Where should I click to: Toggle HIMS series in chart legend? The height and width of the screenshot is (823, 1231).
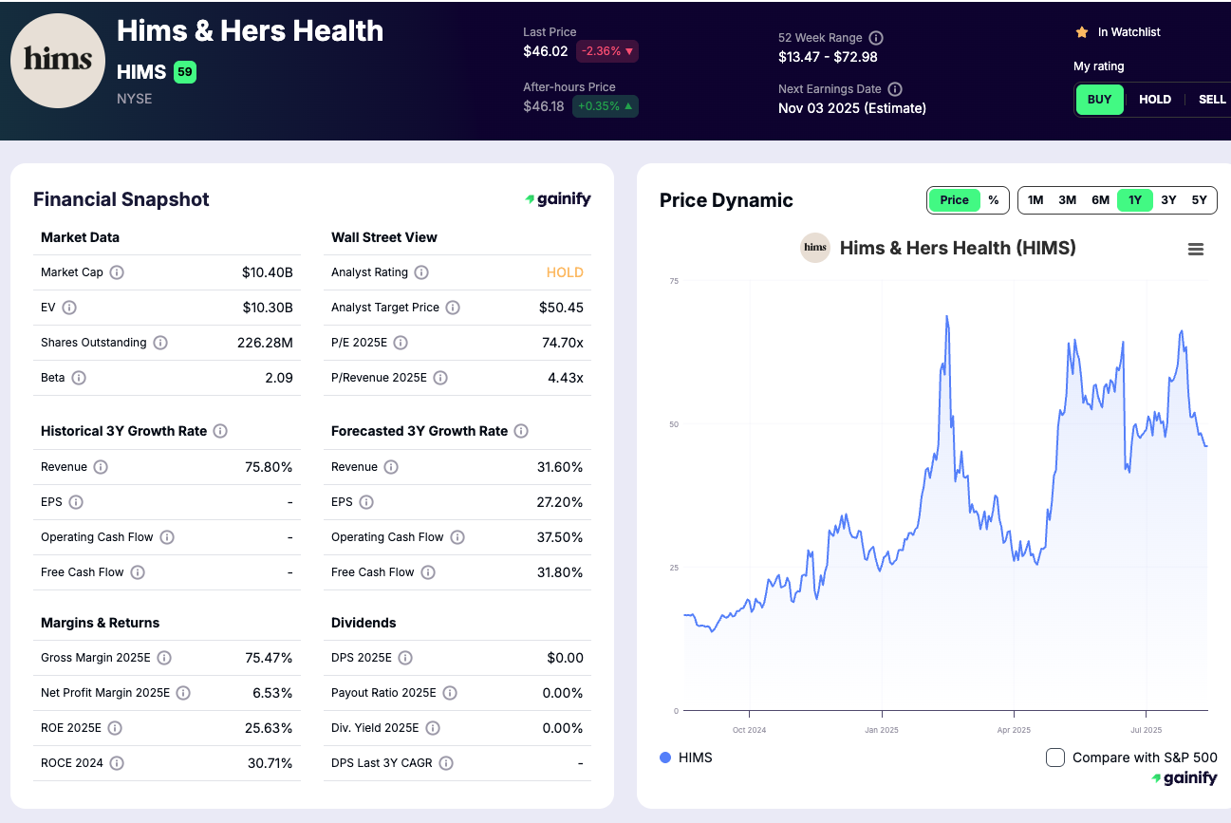[x=685, y=758]
